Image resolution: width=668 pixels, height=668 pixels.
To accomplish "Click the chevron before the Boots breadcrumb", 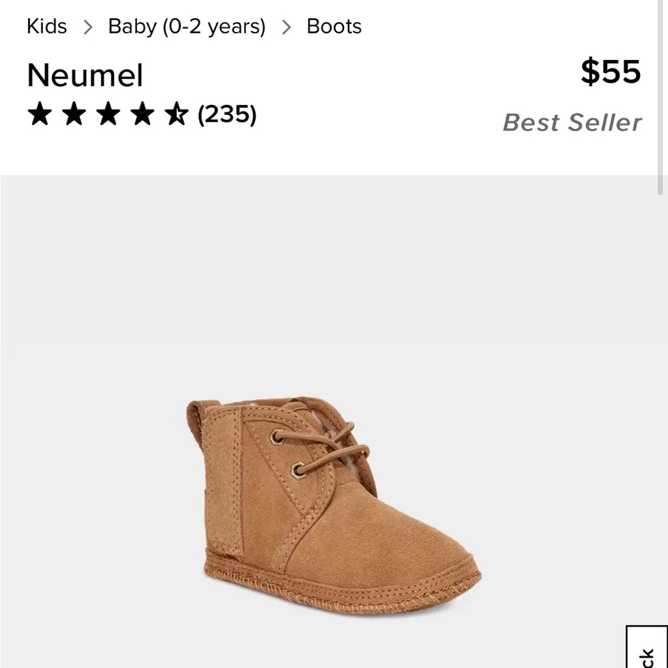I will tap(287, 27).
